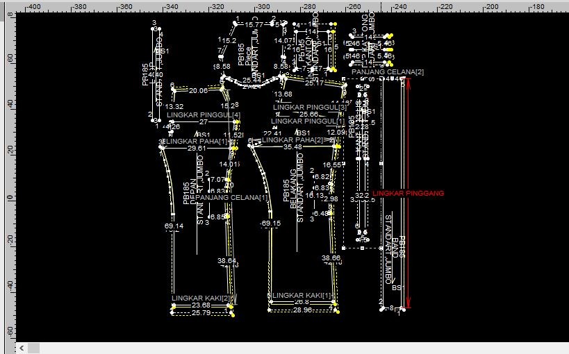Click the LINGKAR PAHA[1] label
Image resolution: width=569 pixels, height=354 pixels.
pyautogui.click(x=197, y=142)
